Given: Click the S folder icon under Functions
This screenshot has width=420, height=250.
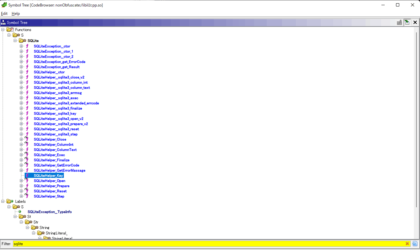Looking at the screenshot, I should point(16,35).
